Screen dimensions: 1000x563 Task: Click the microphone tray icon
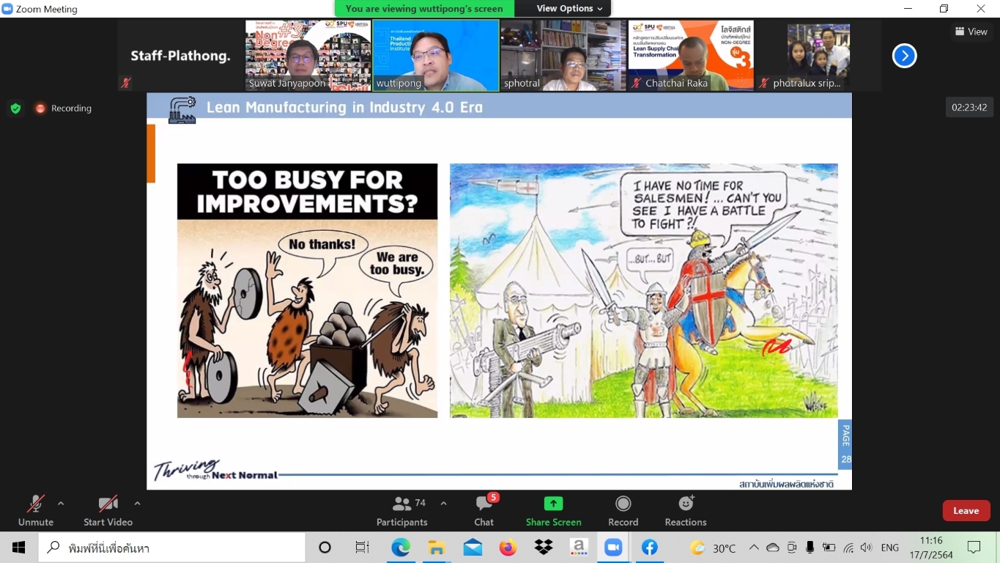810,548
